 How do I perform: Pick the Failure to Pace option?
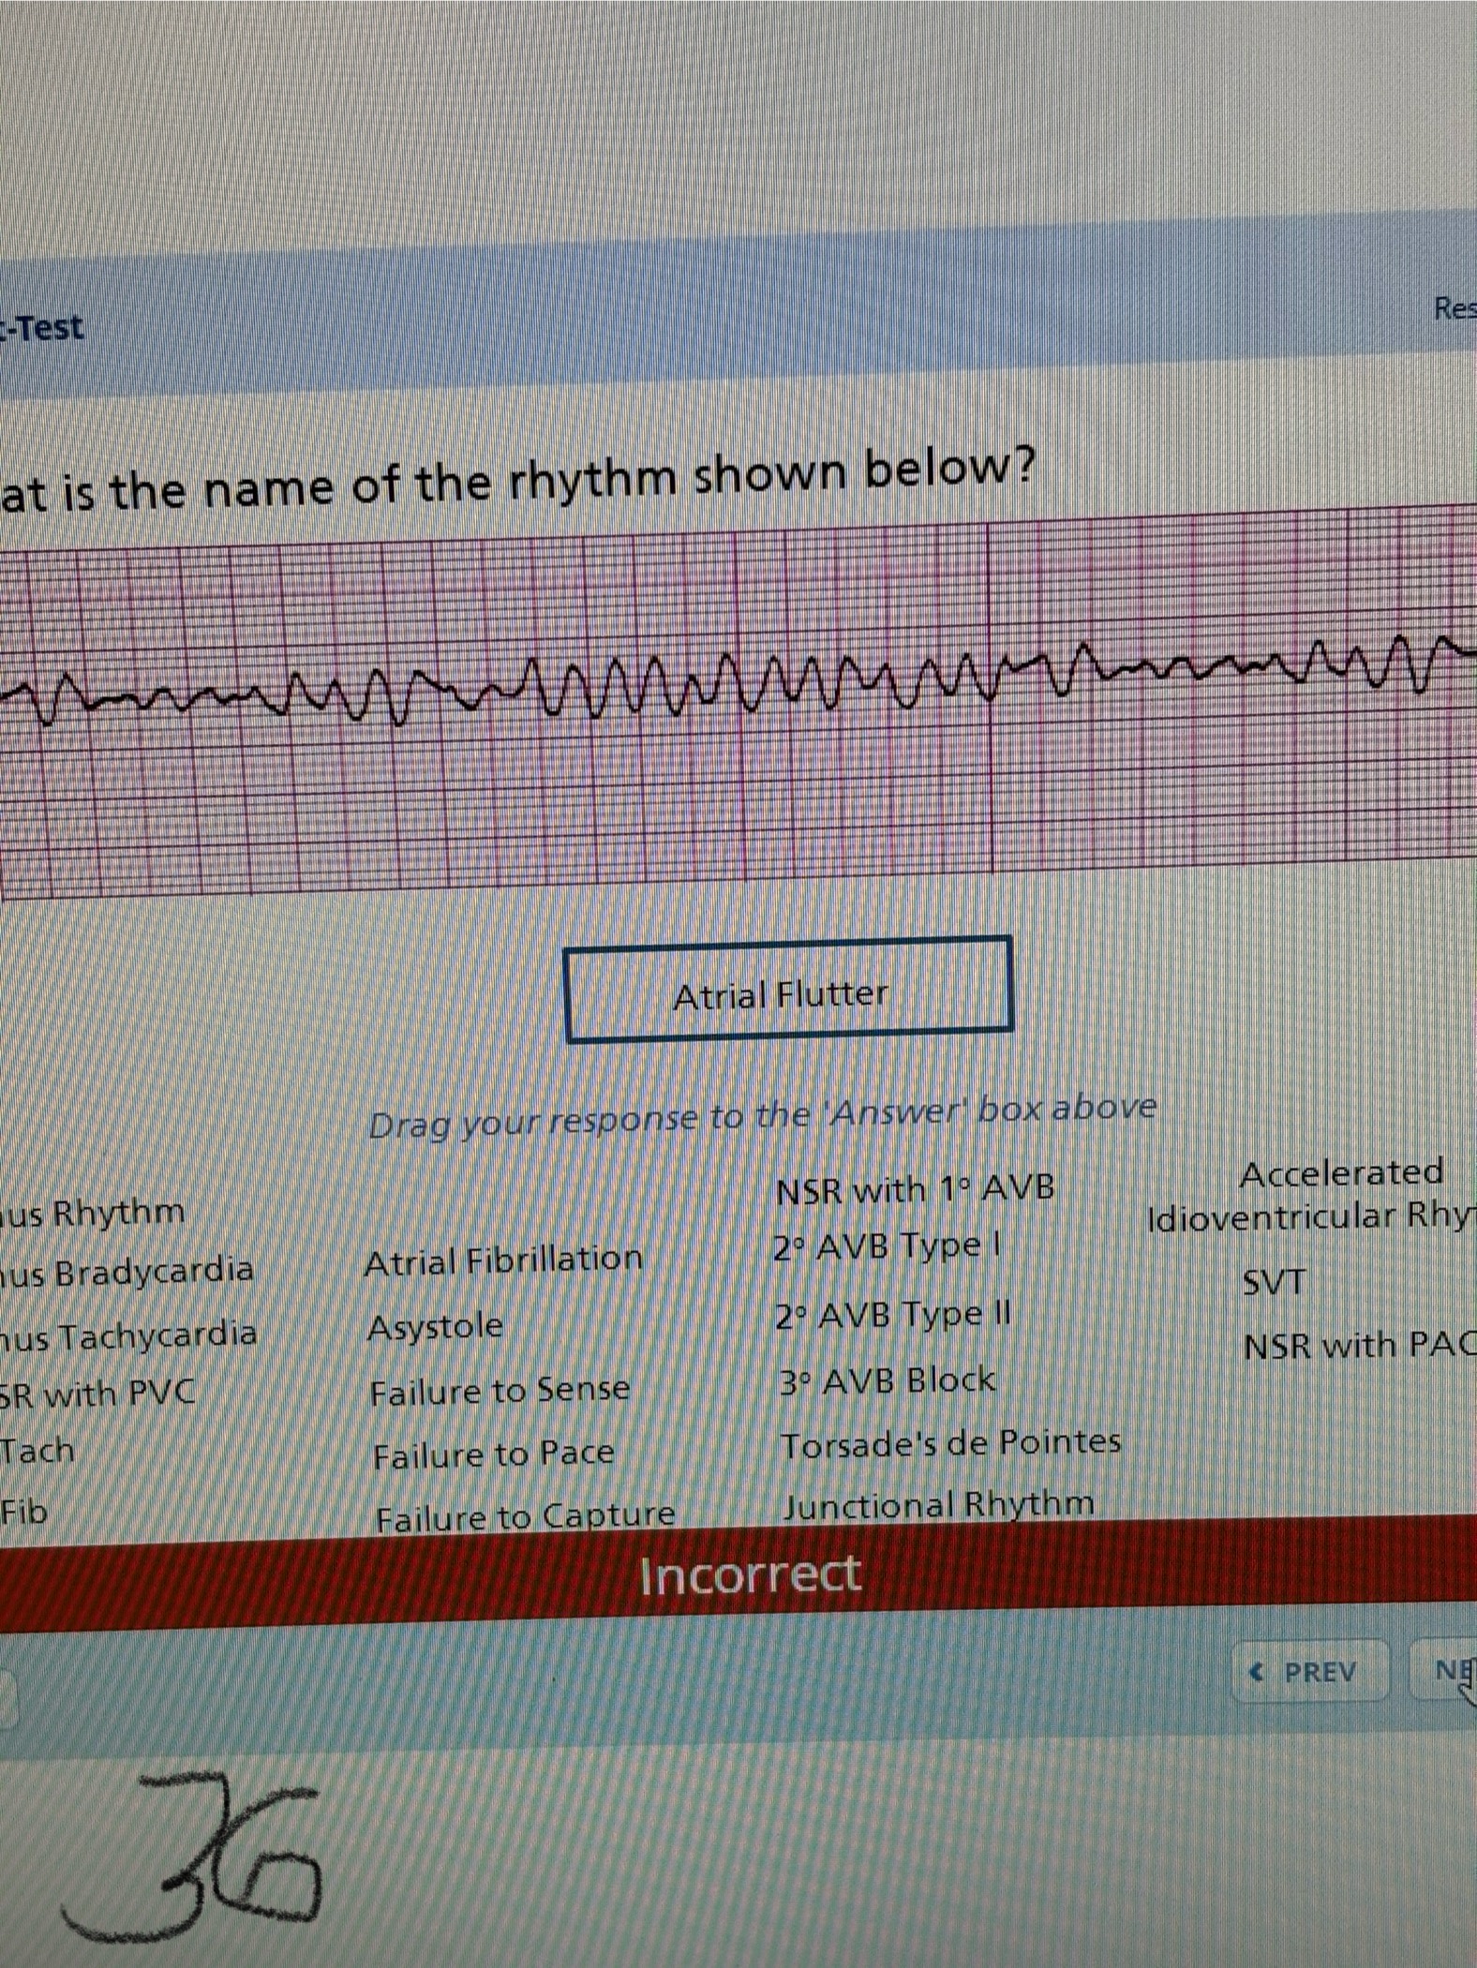click(x=494, y=1454)
